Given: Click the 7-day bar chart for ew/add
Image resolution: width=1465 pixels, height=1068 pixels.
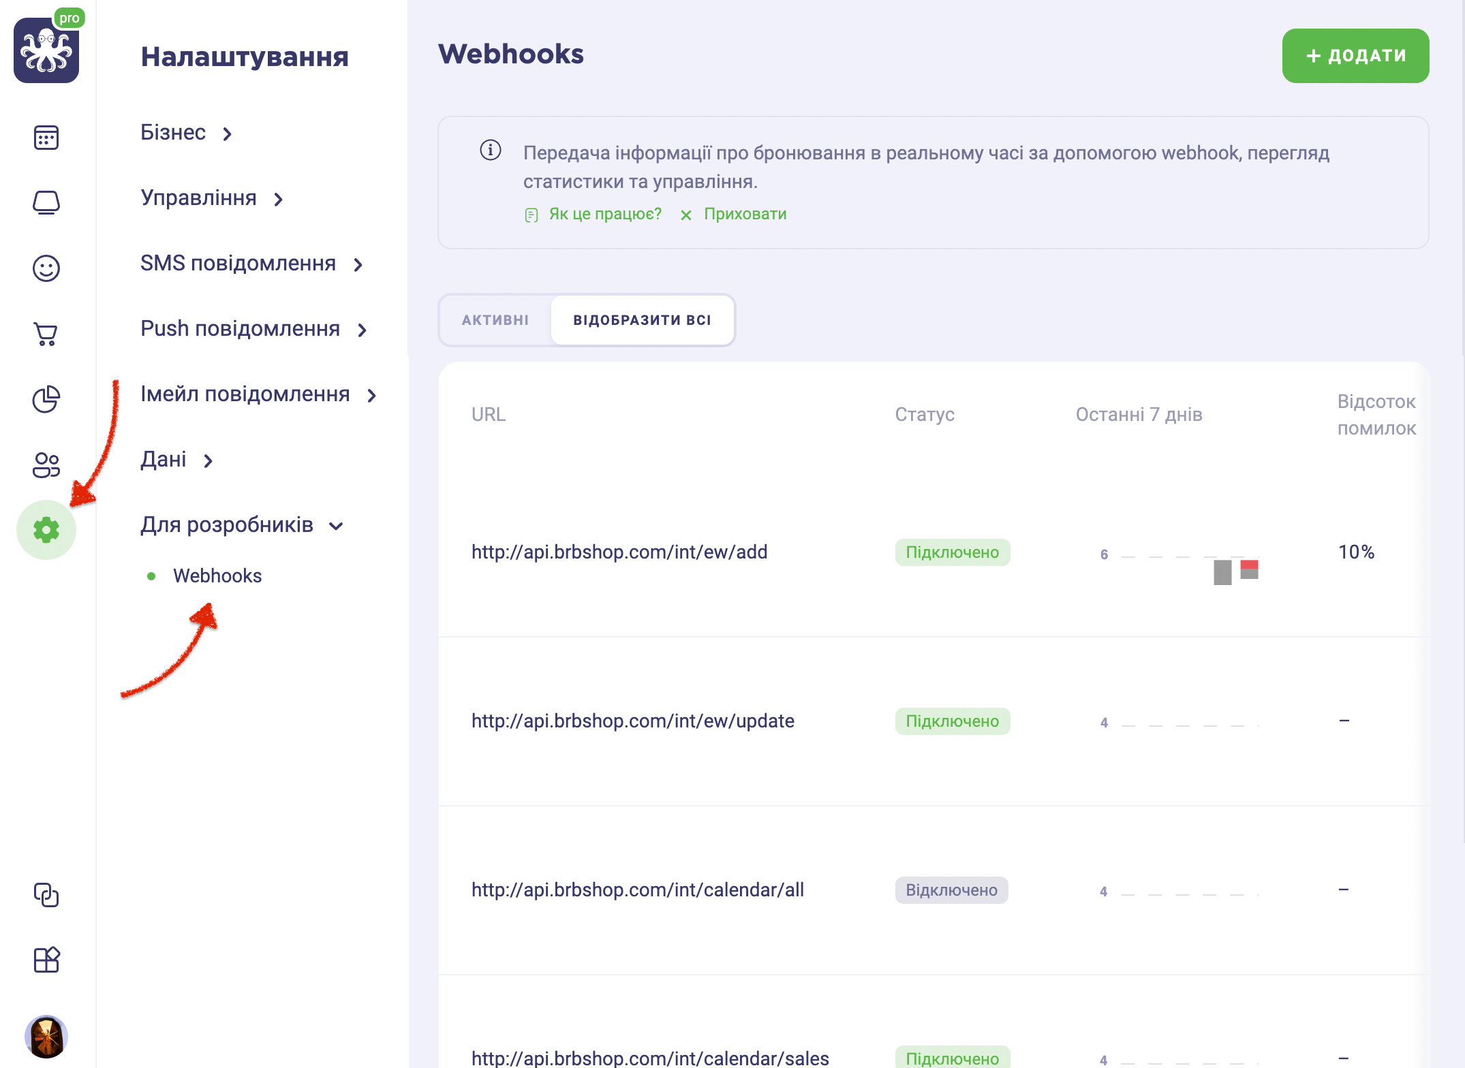Looking at the screenshot, I should [1180, 565].
